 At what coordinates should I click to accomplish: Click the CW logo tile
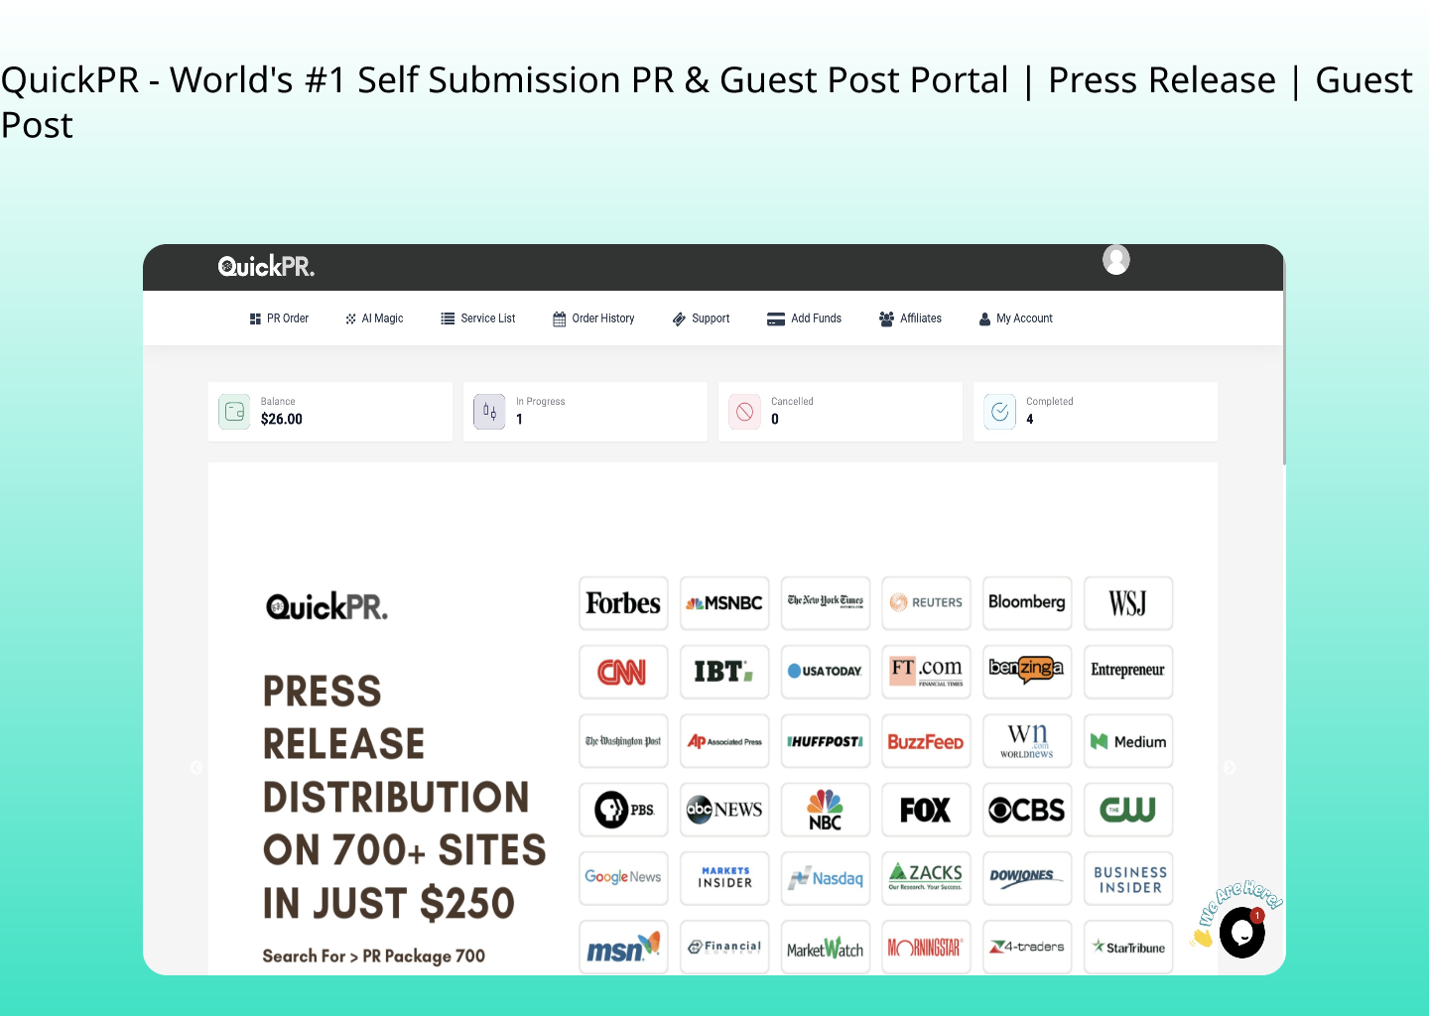(x=1128, y=810)
